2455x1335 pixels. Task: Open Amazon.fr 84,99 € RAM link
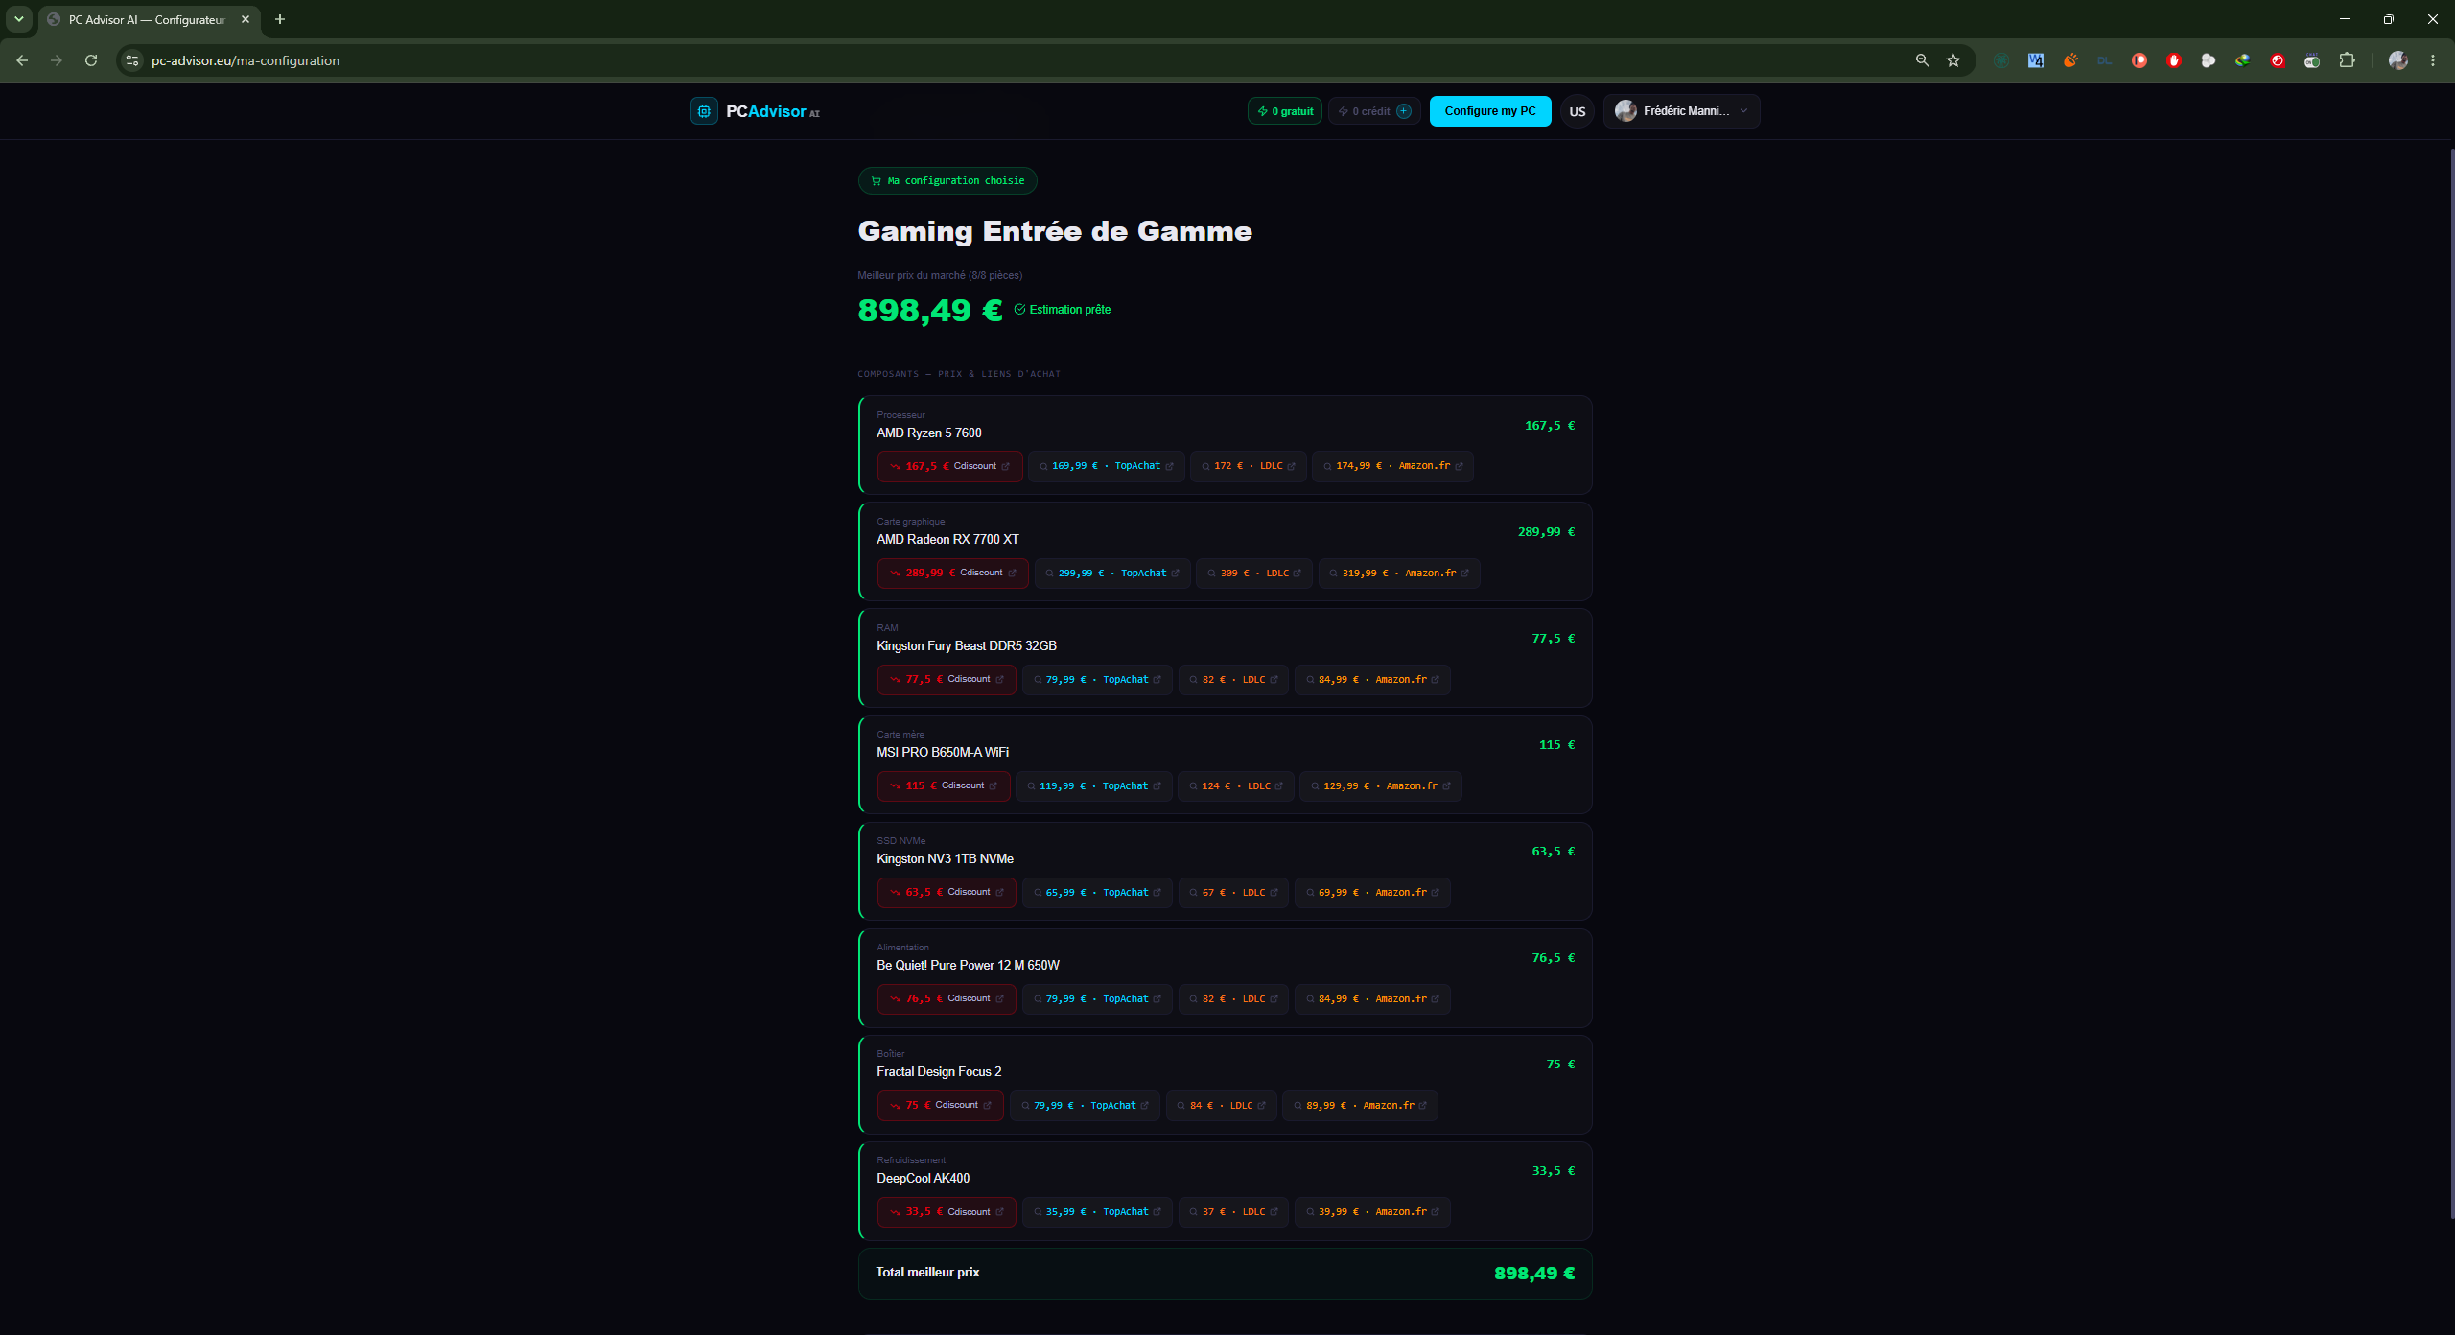(x=1372, y=680)
